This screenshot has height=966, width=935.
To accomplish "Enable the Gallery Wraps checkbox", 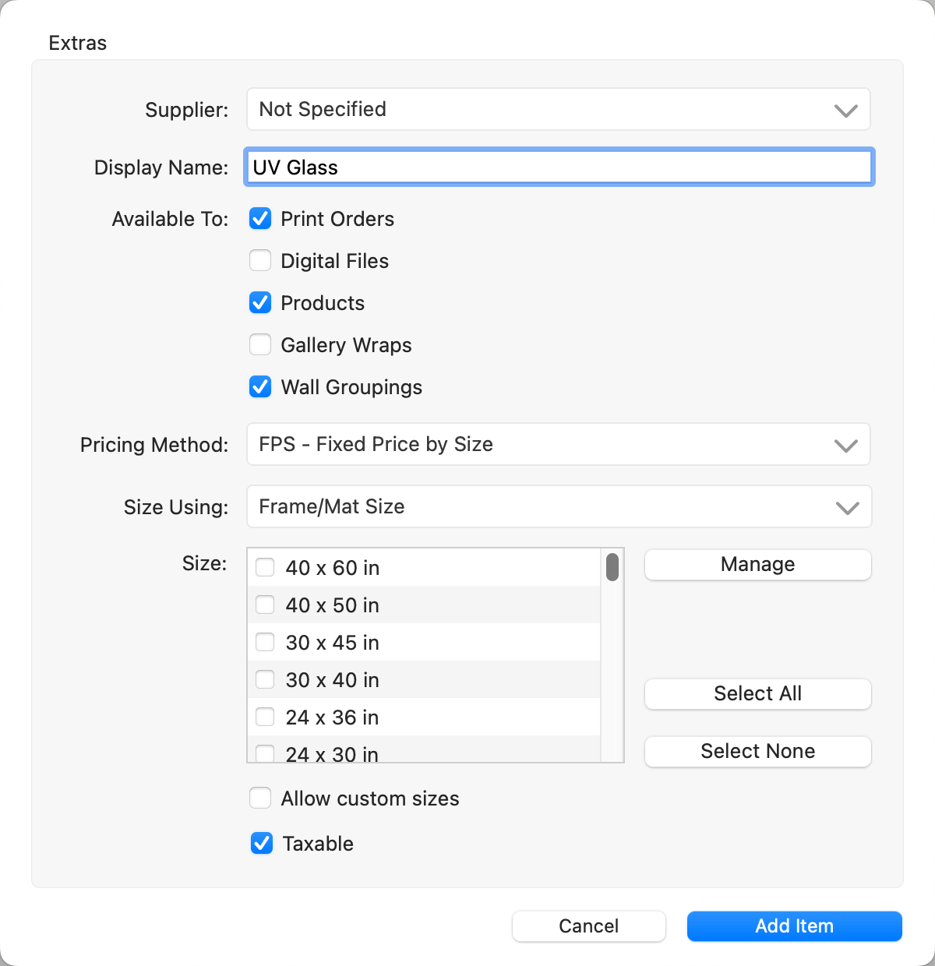I will pos(260,345).
